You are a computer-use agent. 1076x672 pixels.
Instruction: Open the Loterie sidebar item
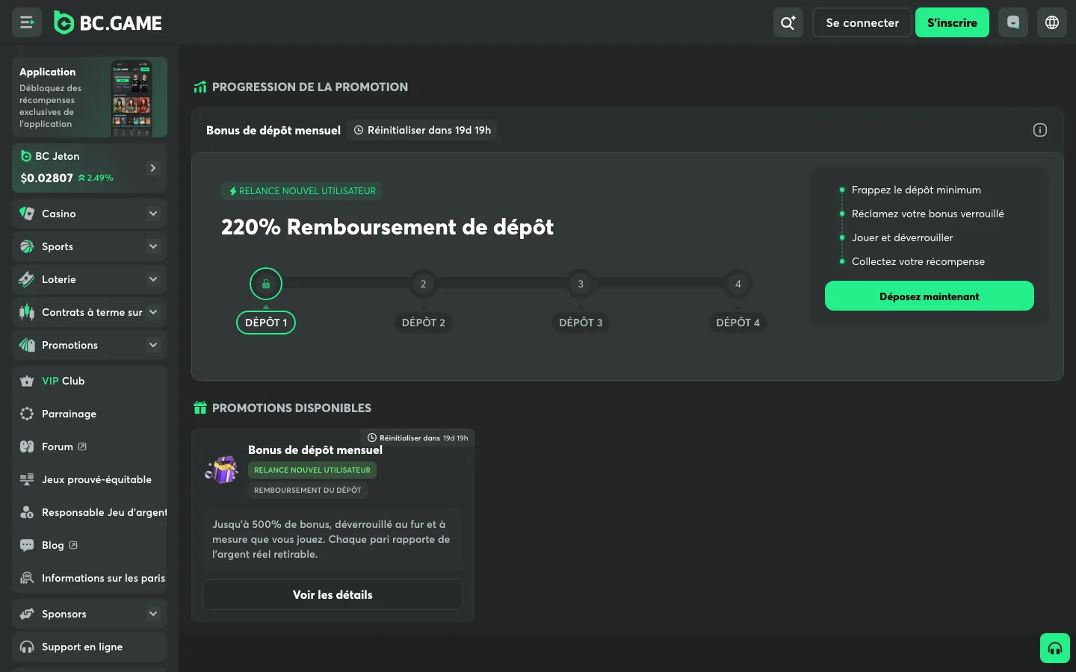tap(90, 279)
